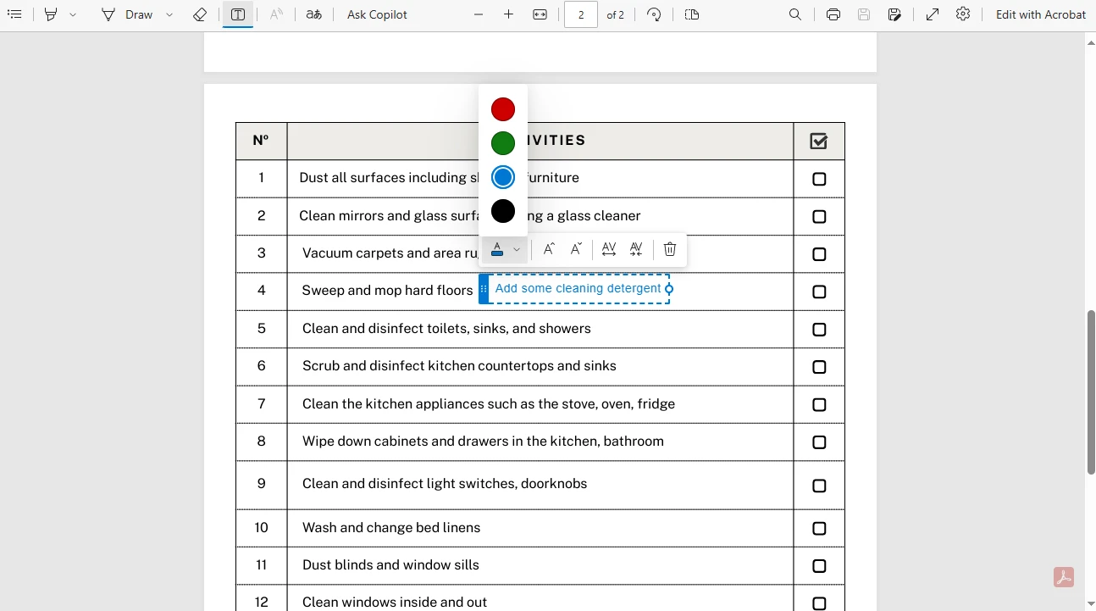
Task: Click 'Clean windows inside and out' text
Action: [395, 603]
